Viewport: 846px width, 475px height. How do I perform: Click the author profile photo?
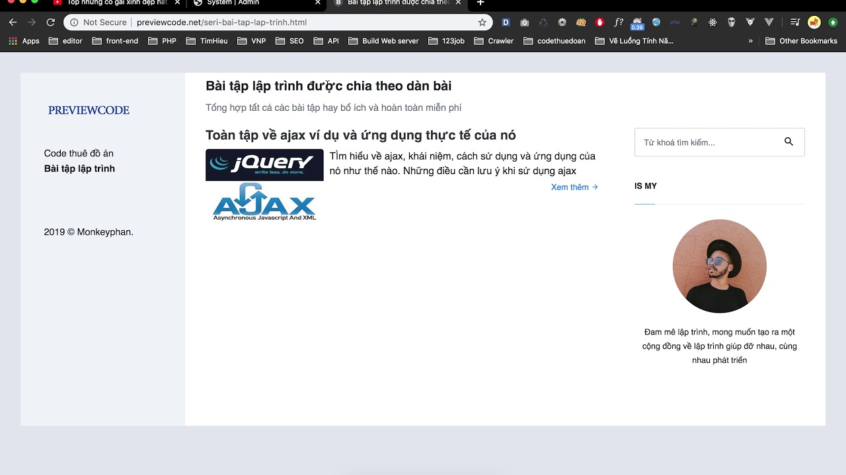pyautogui.click(x=720, y=267)
